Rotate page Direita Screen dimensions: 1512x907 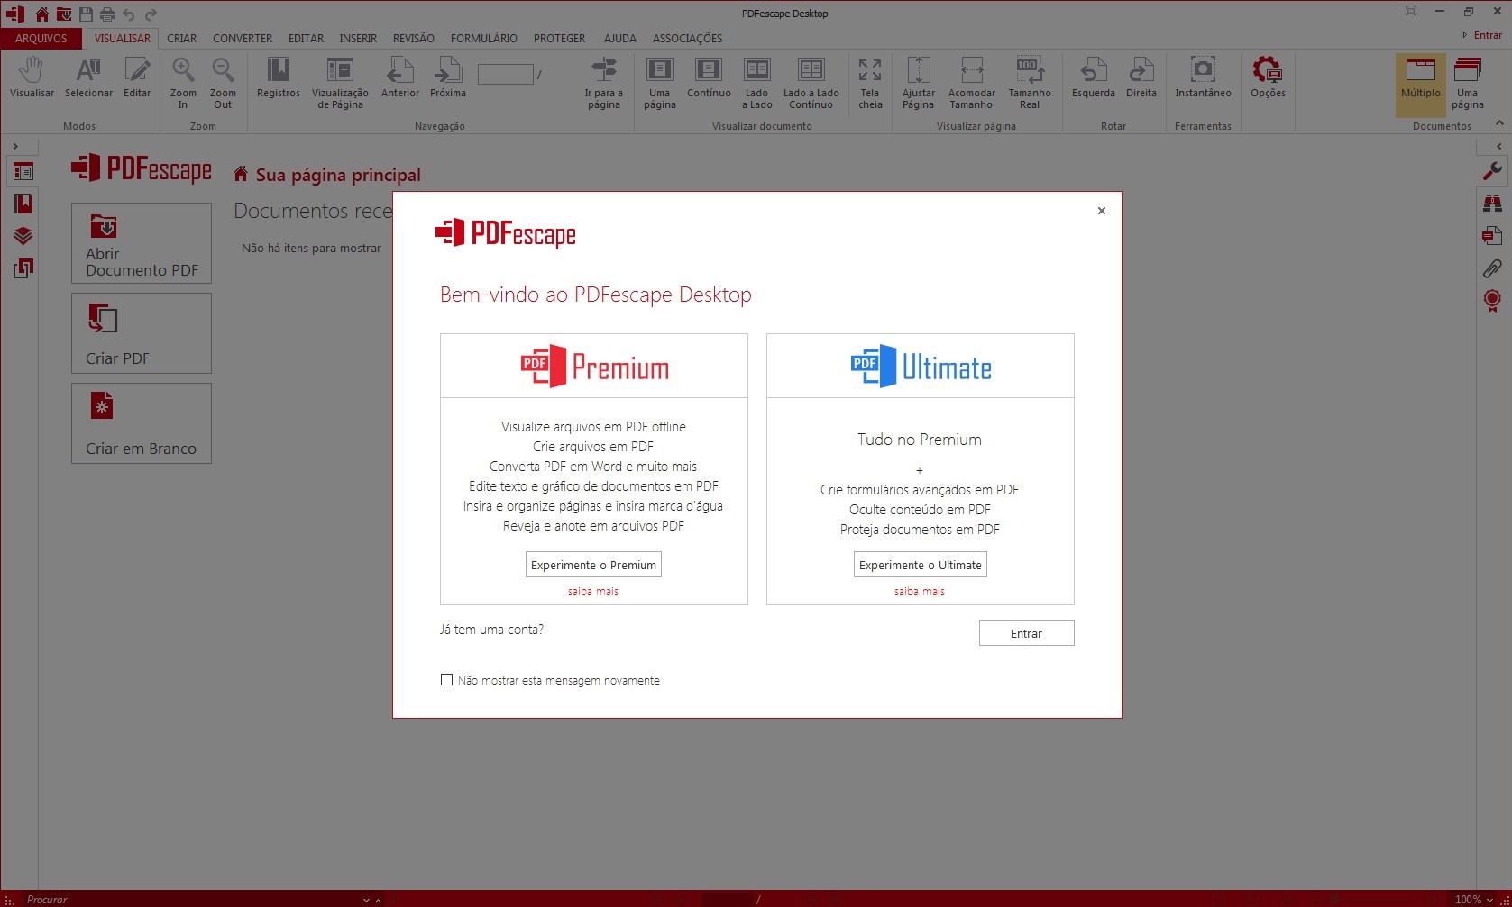1141,79
